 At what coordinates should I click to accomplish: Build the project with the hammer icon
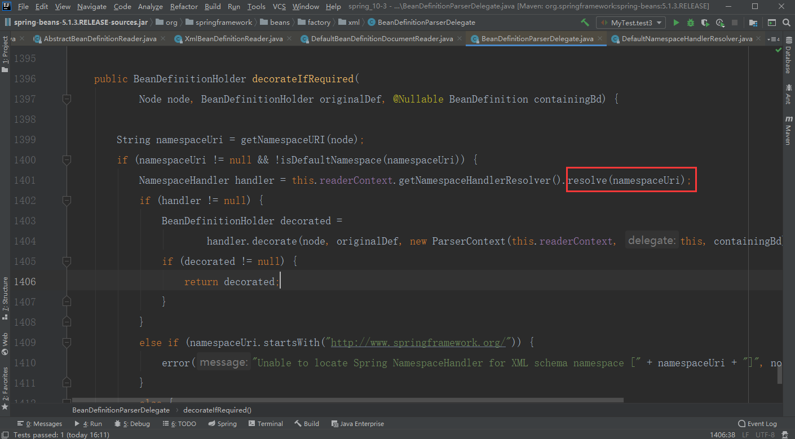coord(585,23)
